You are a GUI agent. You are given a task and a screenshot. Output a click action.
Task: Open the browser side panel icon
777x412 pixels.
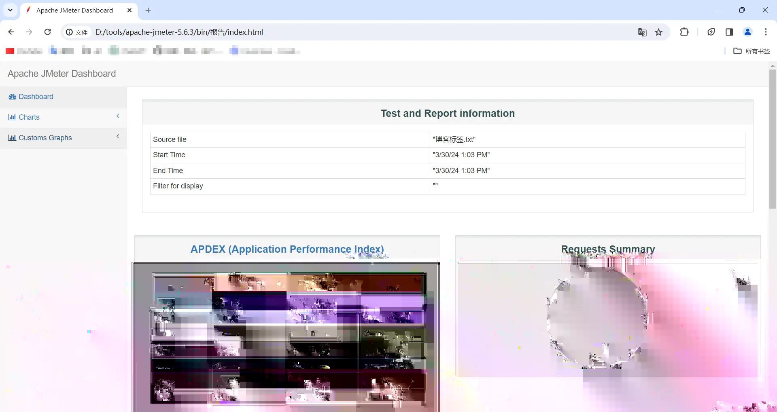[729, 32]
